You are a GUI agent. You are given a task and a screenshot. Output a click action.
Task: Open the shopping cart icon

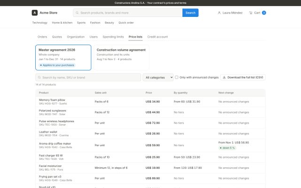[x=251, y=13]
